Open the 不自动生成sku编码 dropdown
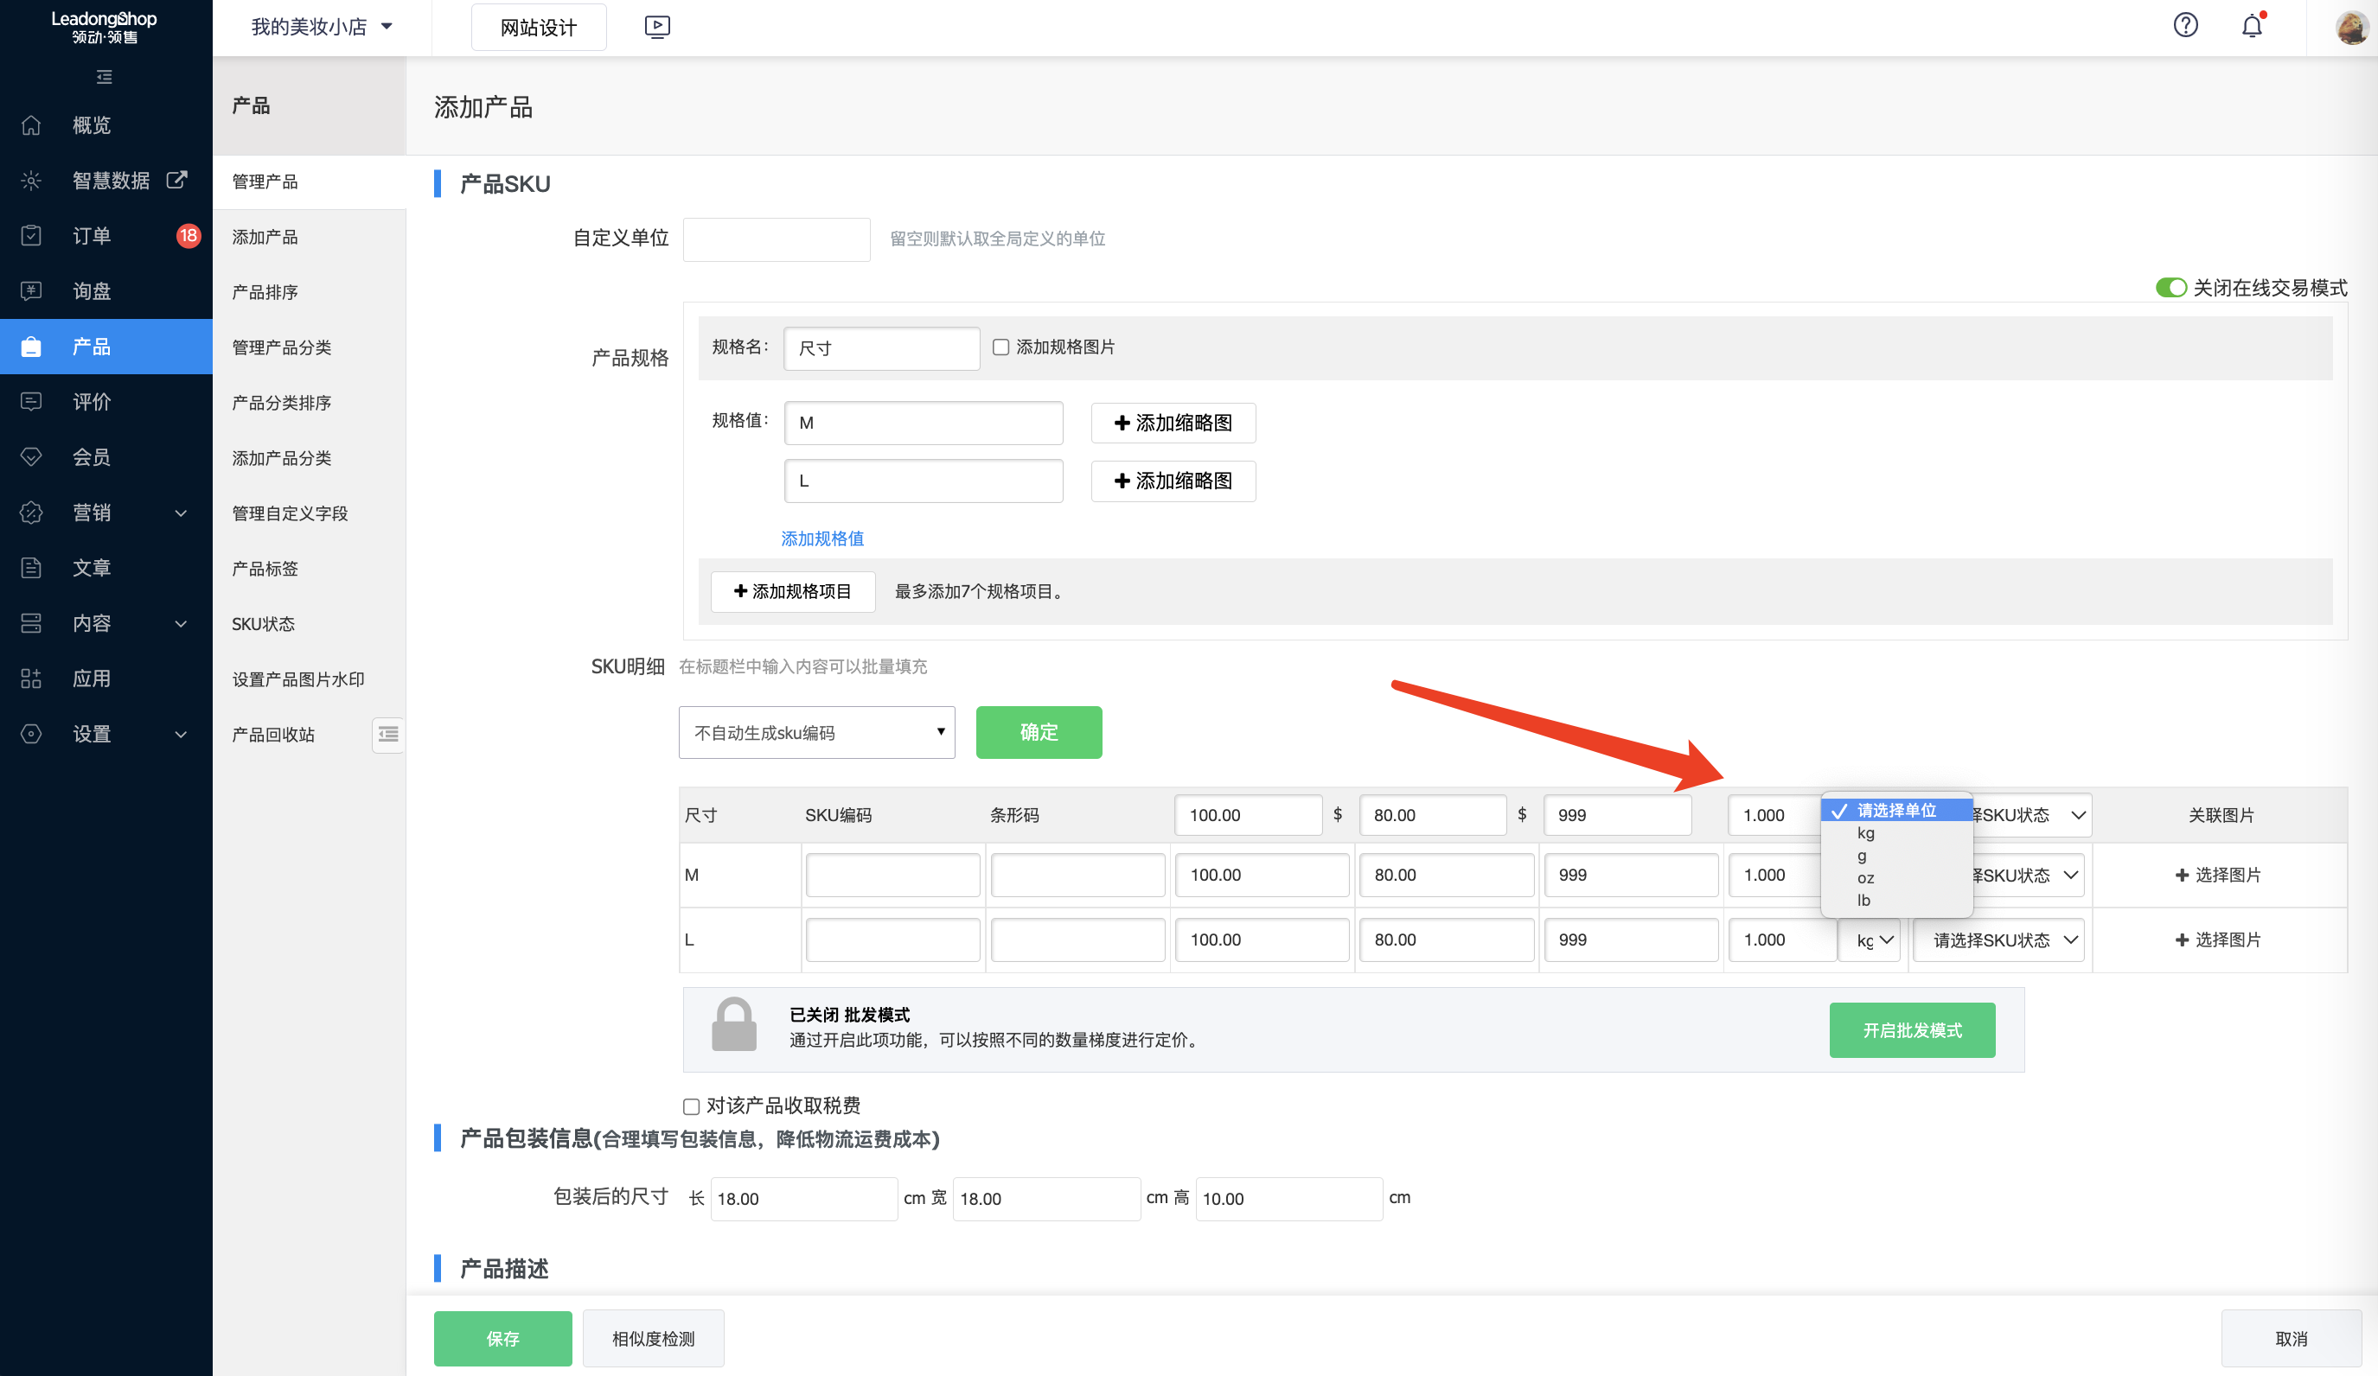 coord(816,732)
